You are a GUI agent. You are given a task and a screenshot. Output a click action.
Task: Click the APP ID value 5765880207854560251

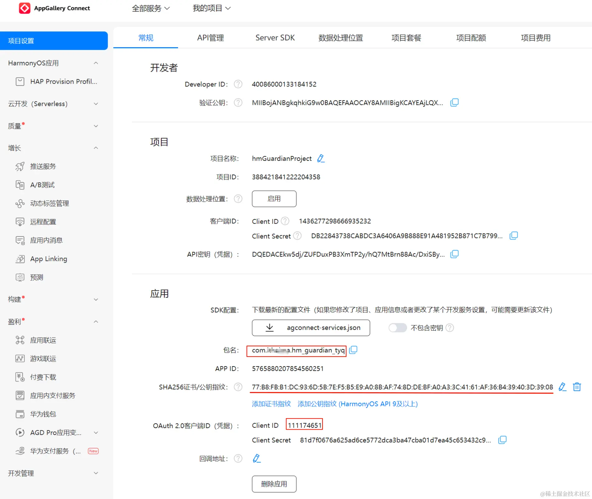click(x=288, y=369)
